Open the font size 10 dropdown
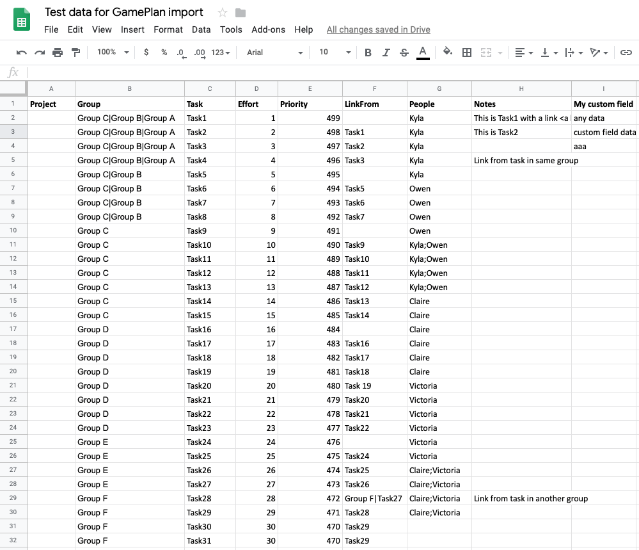This screenshot has width=639, height=550. pyautogui.click(x=335, y=53)
